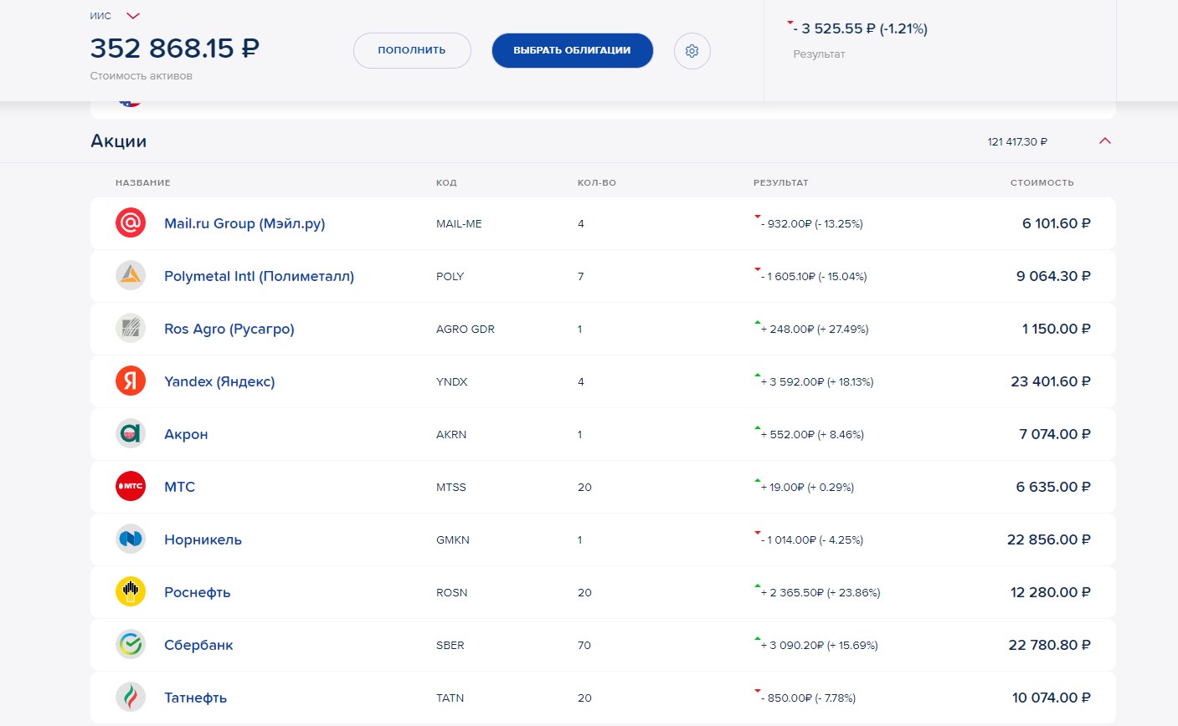Click the Ros Agro logo icon
Viewport: 1178px width, 726px height.
coord(131,329)
